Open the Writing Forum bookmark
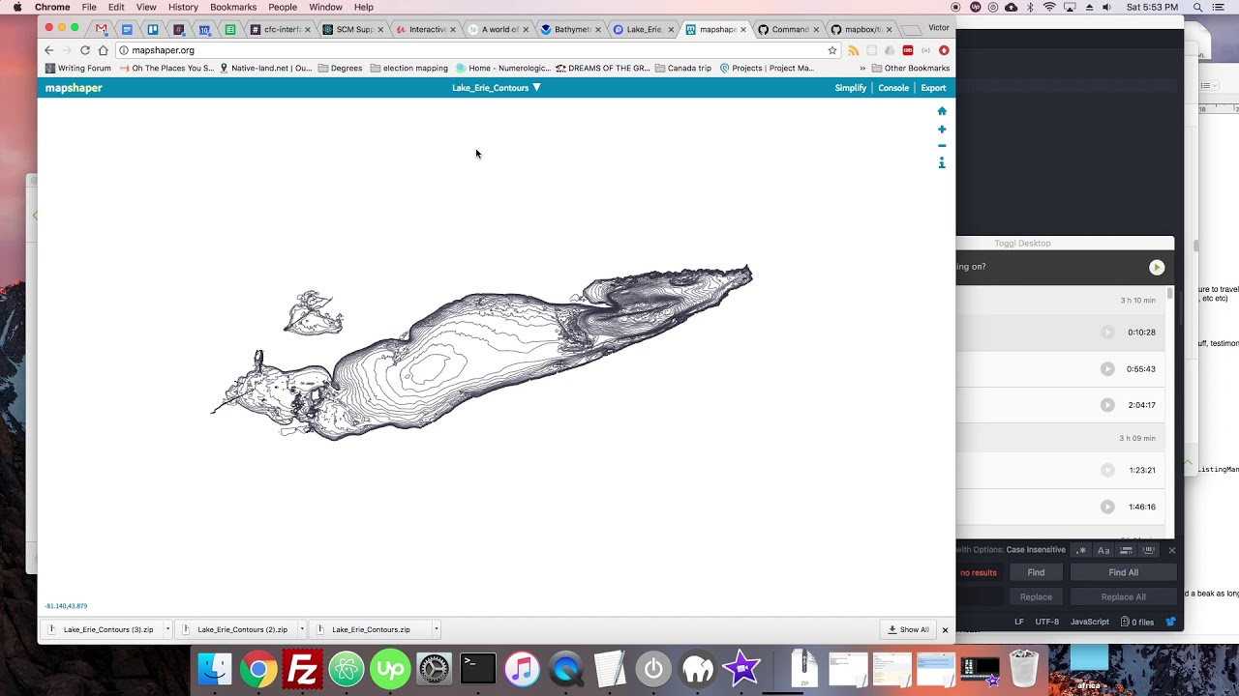Viewport: 1239px width, 696px height. click(78, 69)
